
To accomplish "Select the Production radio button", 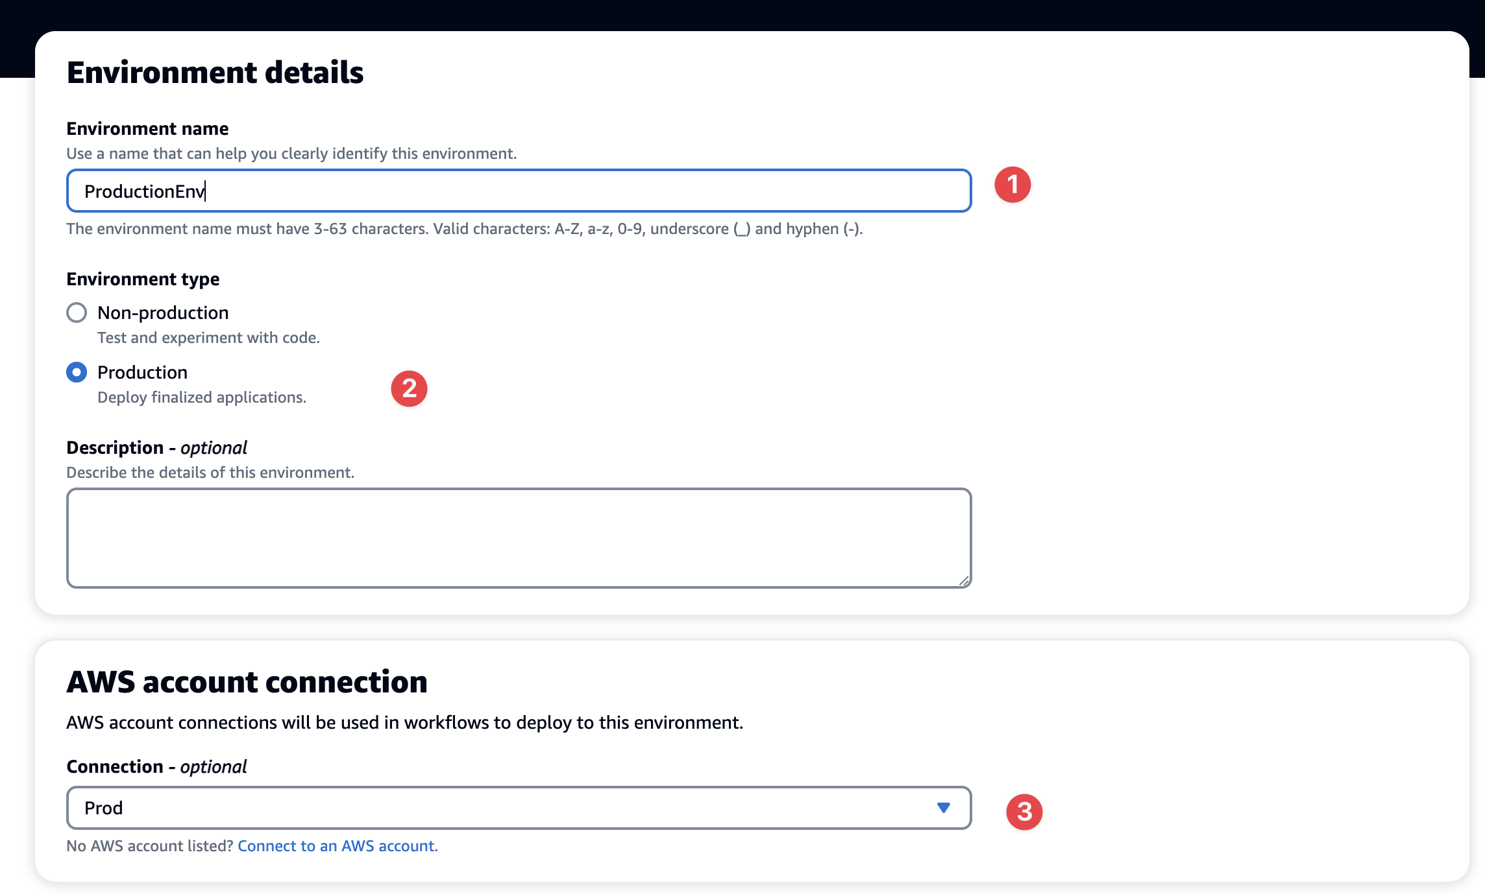I will coord(77,372).
